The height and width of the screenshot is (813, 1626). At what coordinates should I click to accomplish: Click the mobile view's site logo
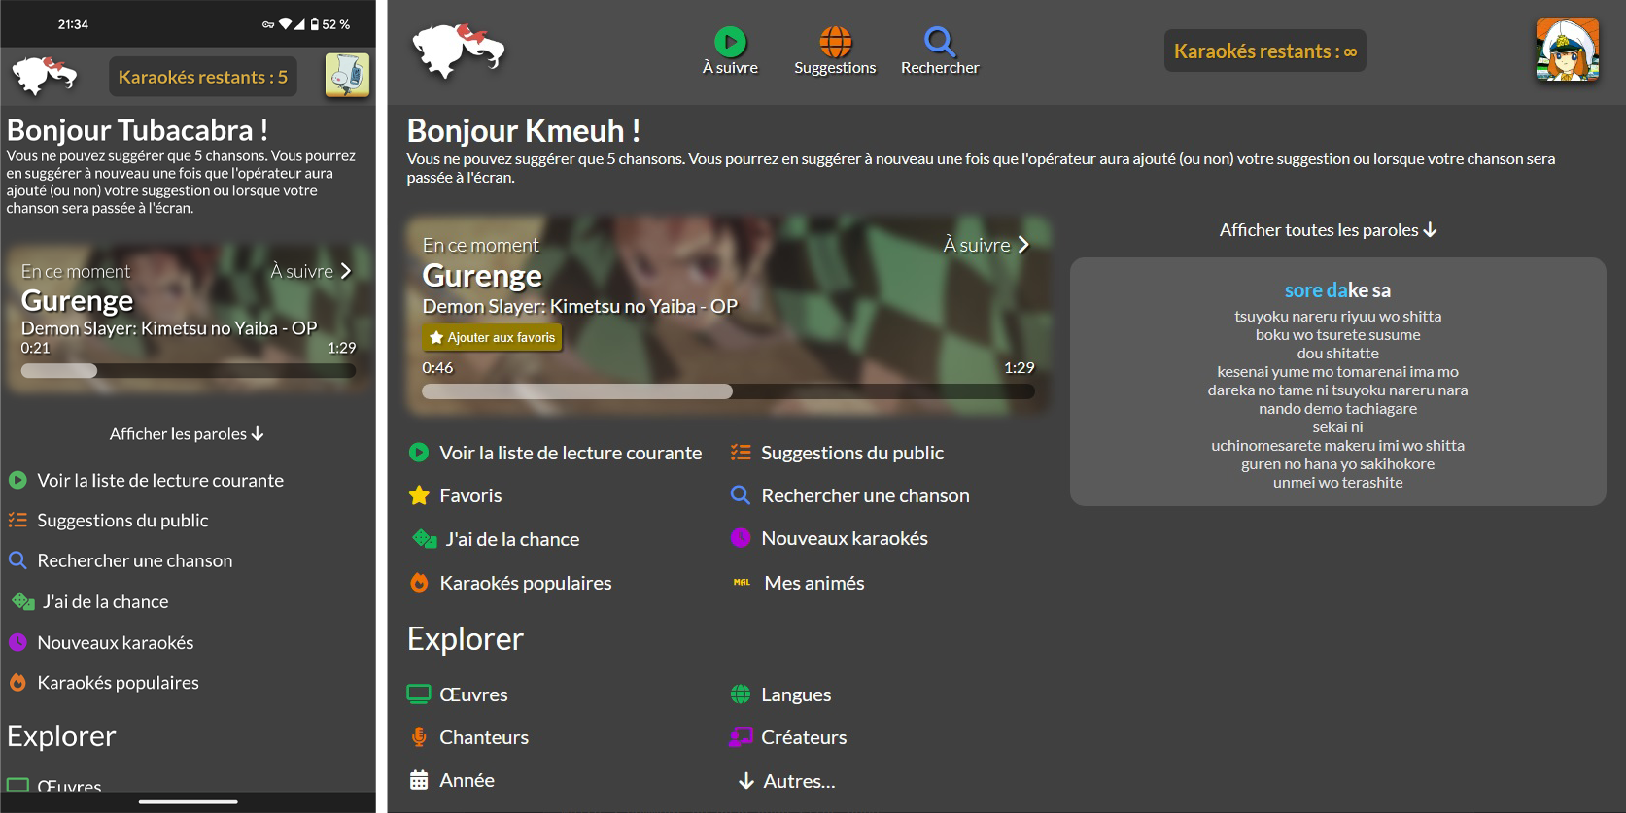tap(44, 75)
